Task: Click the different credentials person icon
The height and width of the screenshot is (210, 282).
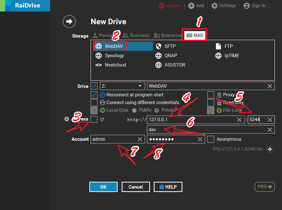Action: pyautogui.click(x=102, y=103)
